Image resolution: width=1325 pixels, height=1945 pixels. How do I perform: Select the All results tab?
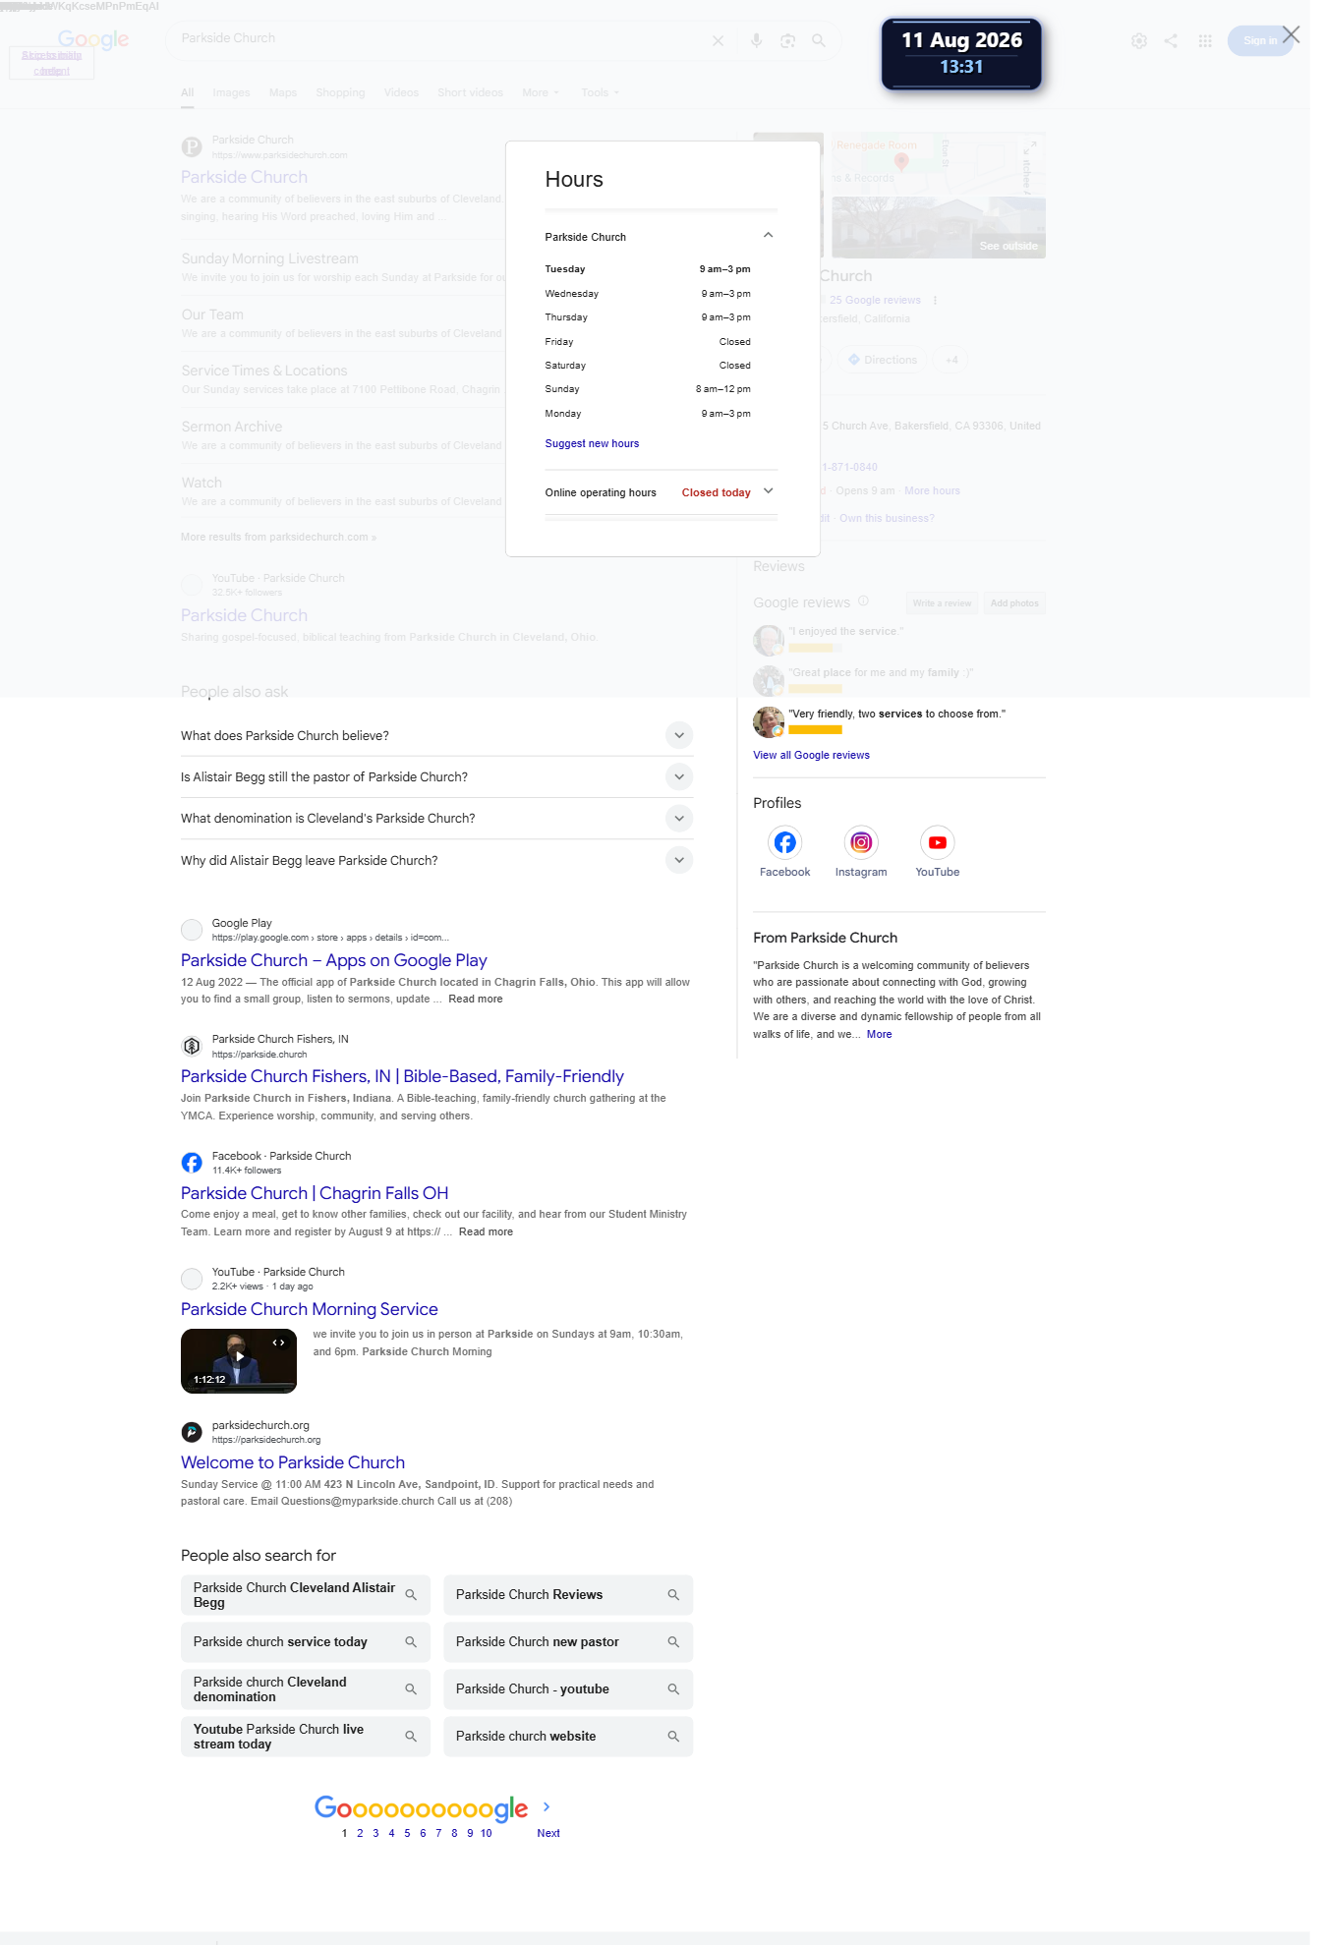pyautogui.click(x=187, y=92)
